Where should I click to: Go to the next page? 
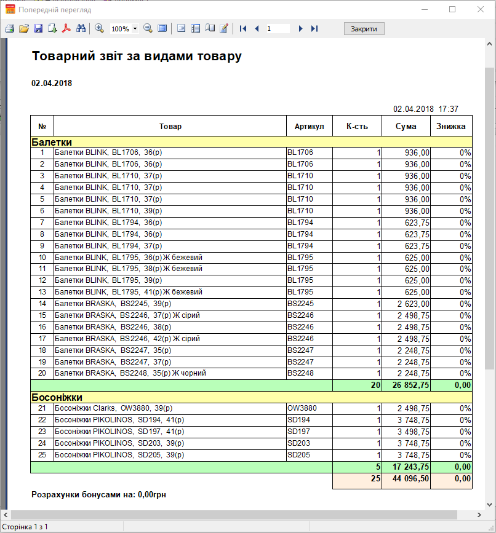coord(300,29)
